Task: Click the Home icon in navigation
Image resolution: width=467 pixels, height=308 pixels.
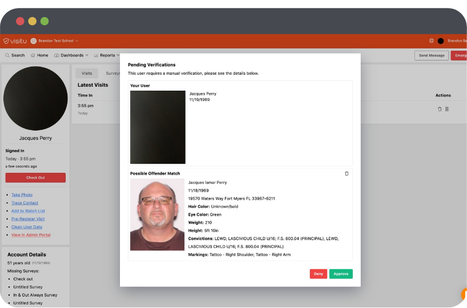Action: point(34,55)
